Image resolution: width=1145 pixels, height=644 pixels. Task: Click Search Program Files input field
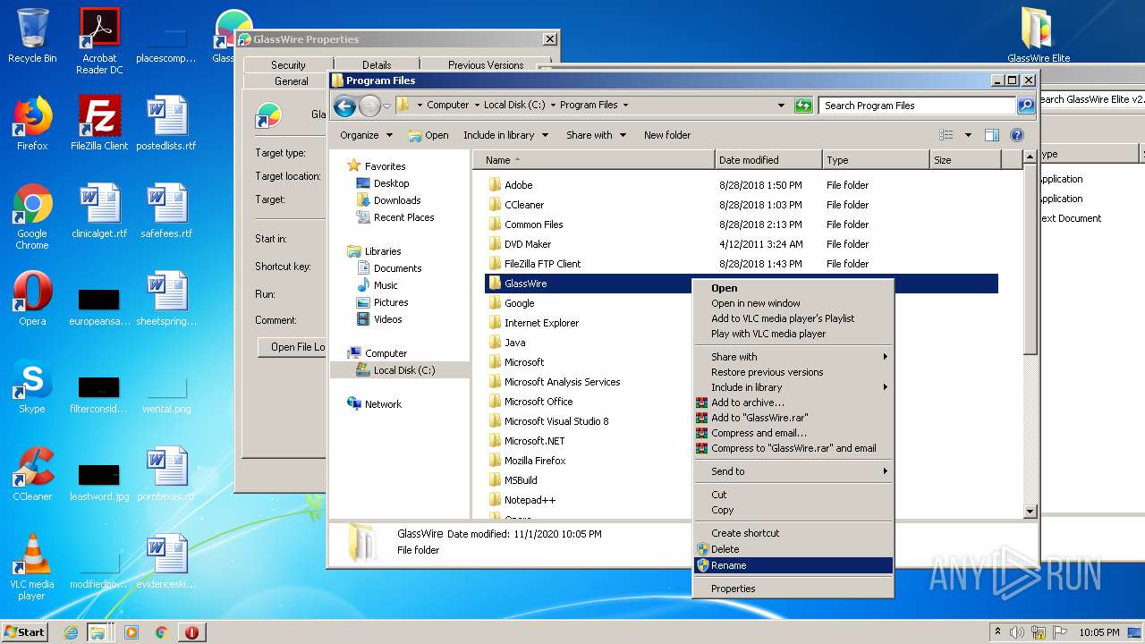coord(918,106)
